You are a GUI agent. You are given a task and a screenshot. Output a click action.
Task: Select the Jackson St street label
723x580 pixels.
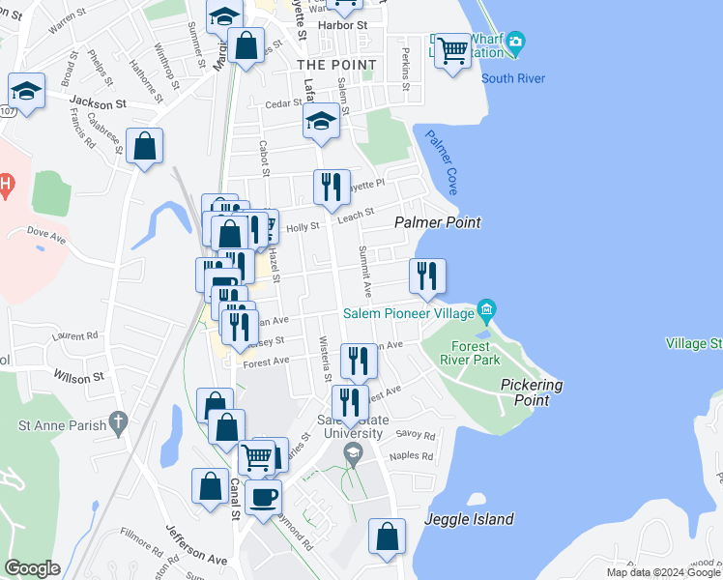coord(98,102)
